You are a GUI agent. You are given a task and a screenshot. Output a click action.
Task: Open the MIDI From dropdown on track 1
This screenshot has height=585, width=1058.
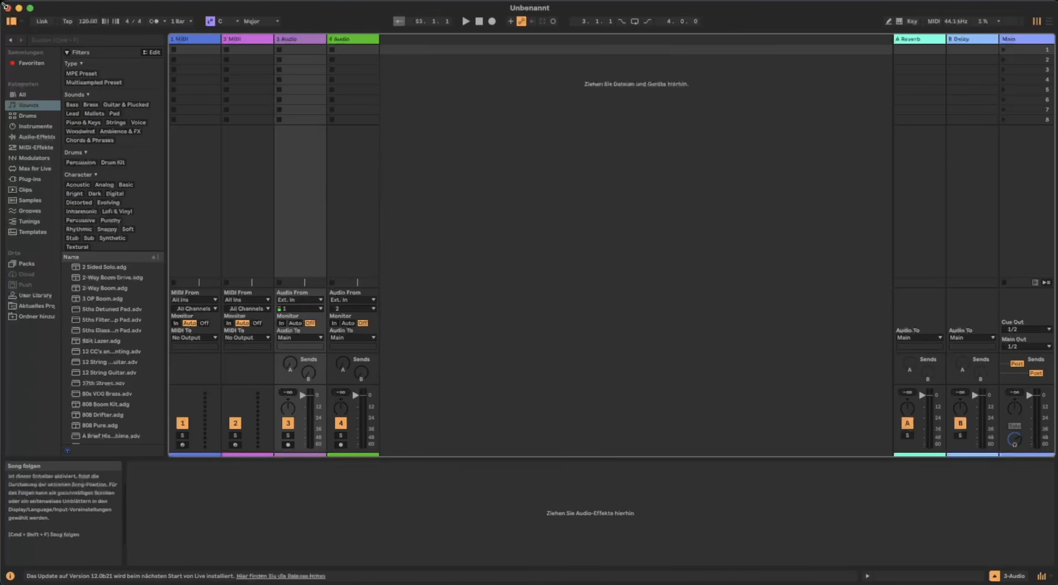tap(194, 300)
